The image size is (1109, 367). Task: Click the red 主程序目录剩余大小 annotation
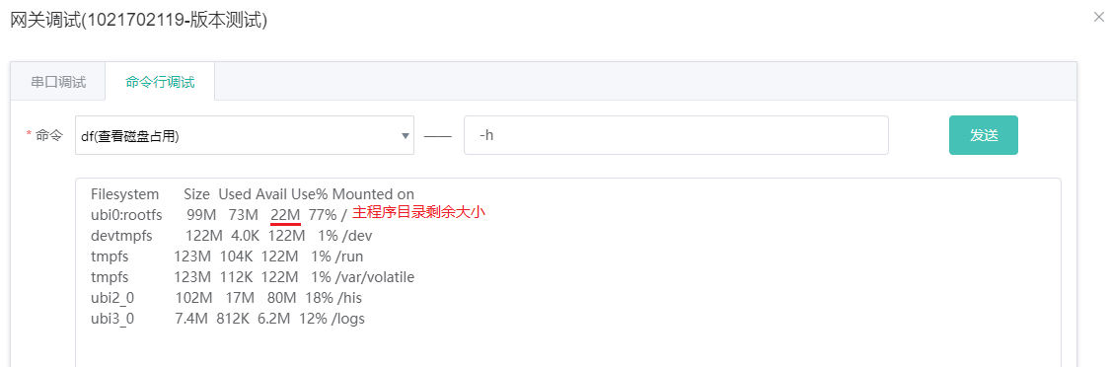tap(419, 213)
